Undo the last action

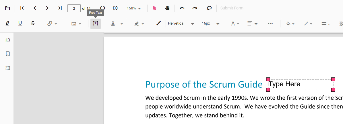coord(182,8)
